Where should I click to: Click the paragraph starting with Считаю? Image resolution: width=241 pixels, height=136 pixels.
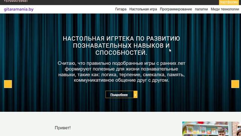[121, 72]
